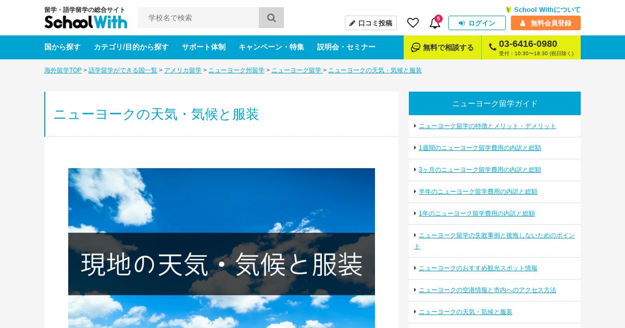This screenshot has height=328, width=625.
Task: Click the 学校名で検索 search field
Action: [x=198, y=18]
